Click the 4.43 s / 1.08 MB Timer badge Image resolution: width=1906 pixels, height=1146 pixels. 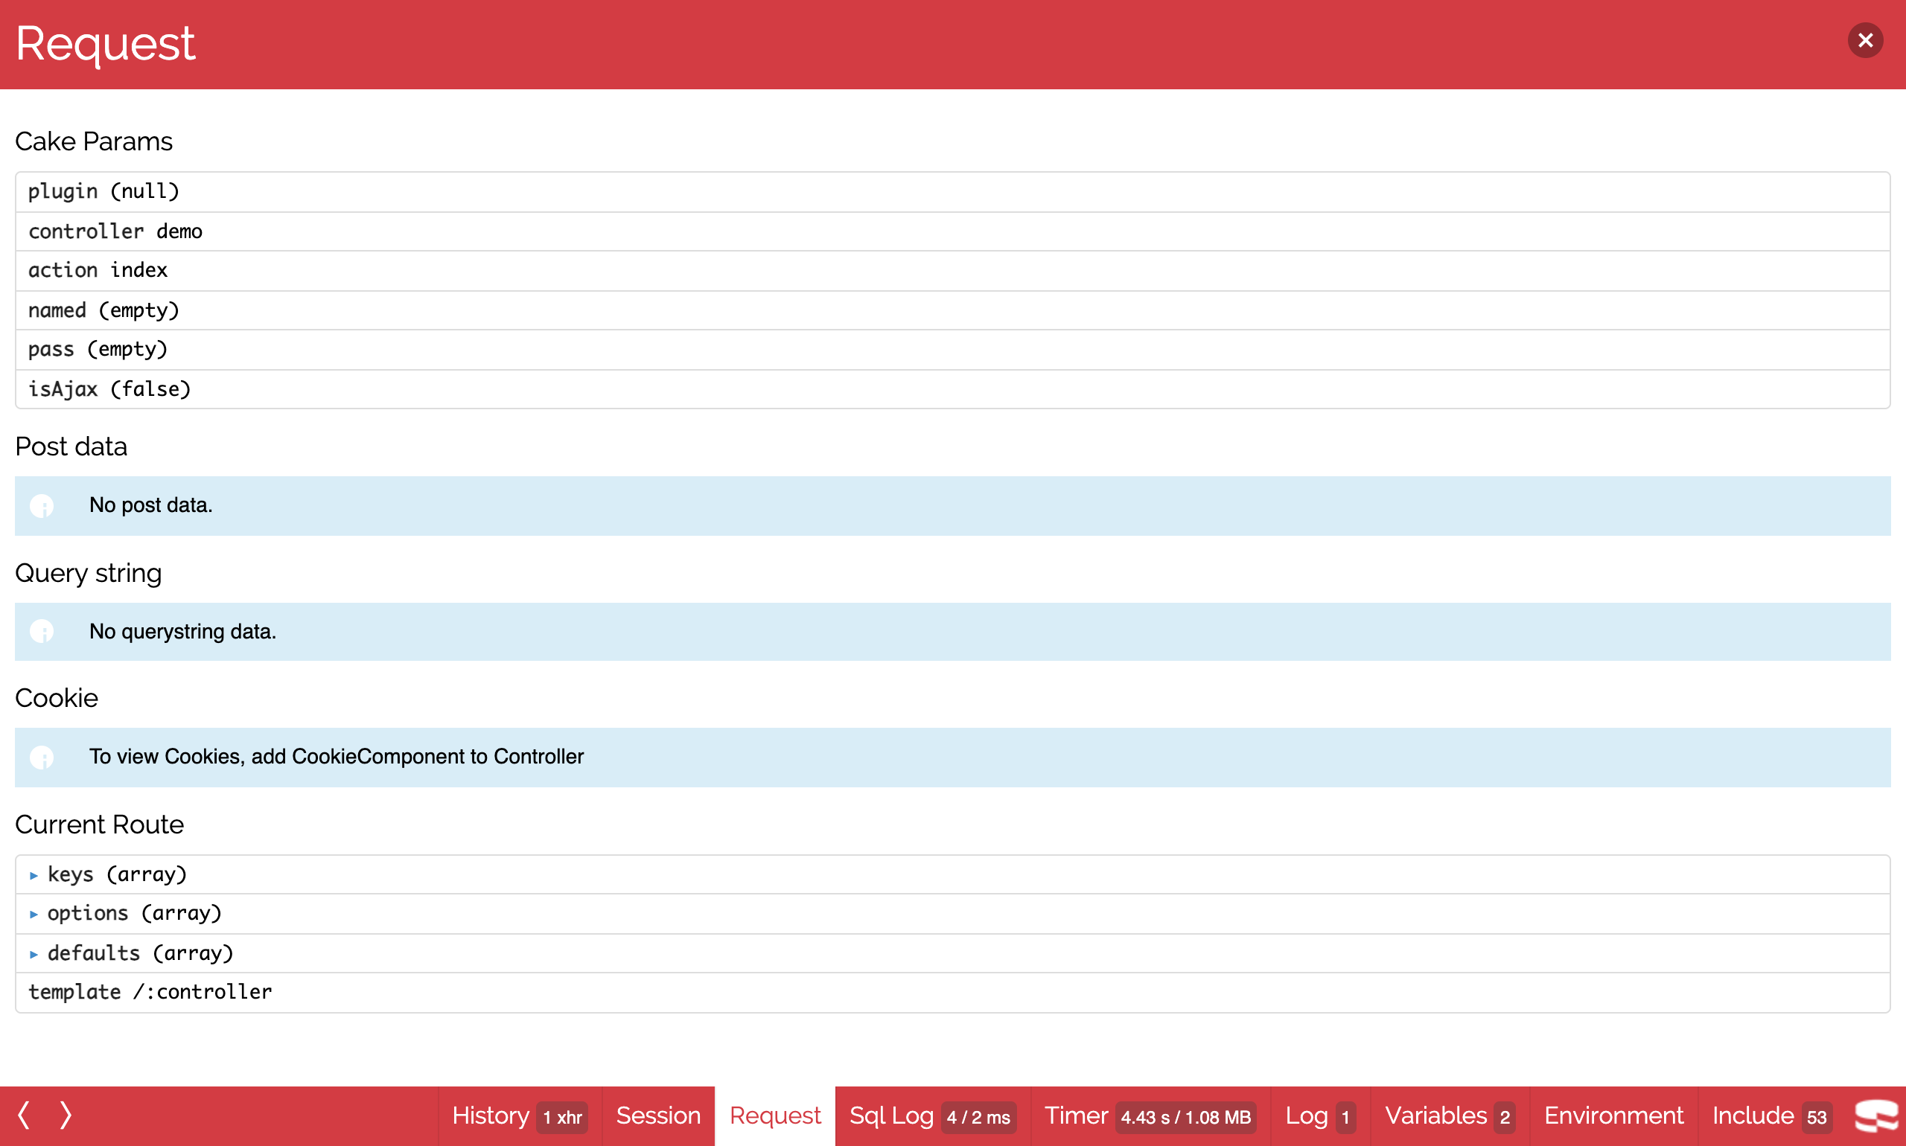[x=1185, y=1118]
